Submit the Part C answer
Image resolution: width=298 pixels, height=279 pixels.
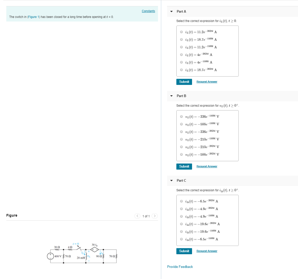coord(184,251)
